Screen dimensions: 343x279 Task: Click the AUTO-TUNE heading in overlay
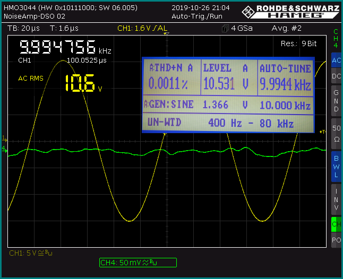pyautogui.click(x=285, y=68)
